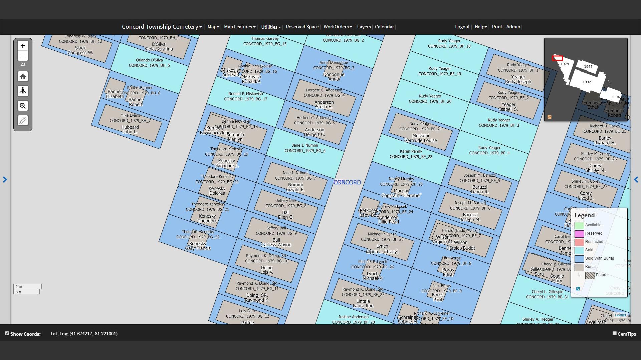This screenshot has height=360, width=641.
Task: Click the hatched Future legend swatch
Action: 590,275
